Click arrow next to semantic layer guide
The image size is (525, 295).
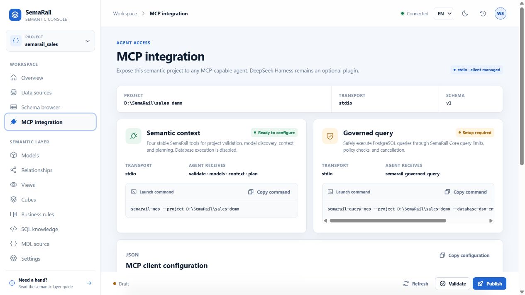pyautogui.click(x=89, y=283)
